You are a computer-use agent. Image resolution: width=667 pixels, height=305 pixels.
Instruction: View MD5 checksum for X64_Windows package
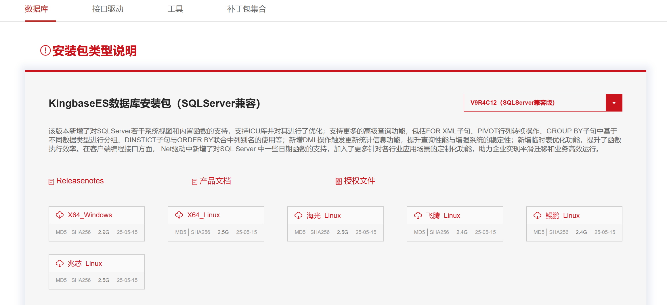[x=61, y=232]
